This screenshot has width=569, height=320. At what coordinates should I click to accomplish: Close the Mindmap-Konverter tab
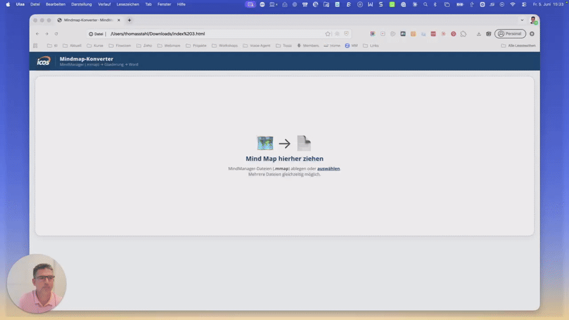(x=119, y=21)
